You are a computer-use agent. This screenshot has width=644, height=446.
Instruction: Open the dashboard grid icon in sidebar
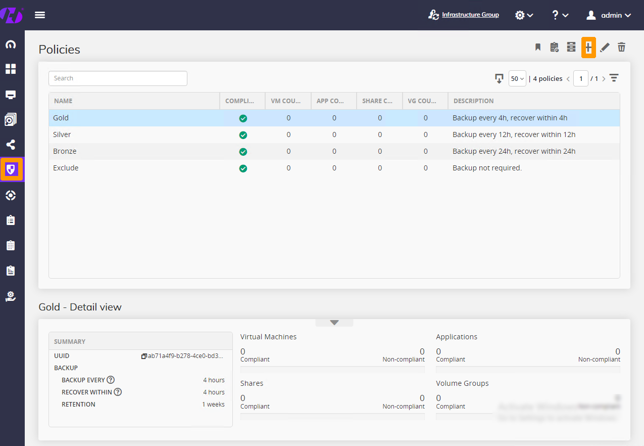[x=11, y=69]
